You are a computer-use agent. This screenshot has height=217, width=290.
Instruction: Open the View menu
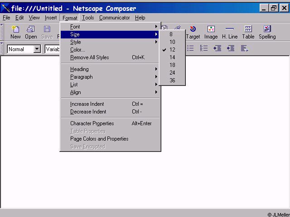[34, 18]
